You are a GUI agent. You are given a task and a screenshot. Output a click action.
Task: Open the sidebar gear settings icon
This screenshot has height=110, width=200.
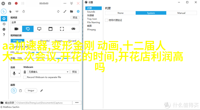tap(4, 29)
